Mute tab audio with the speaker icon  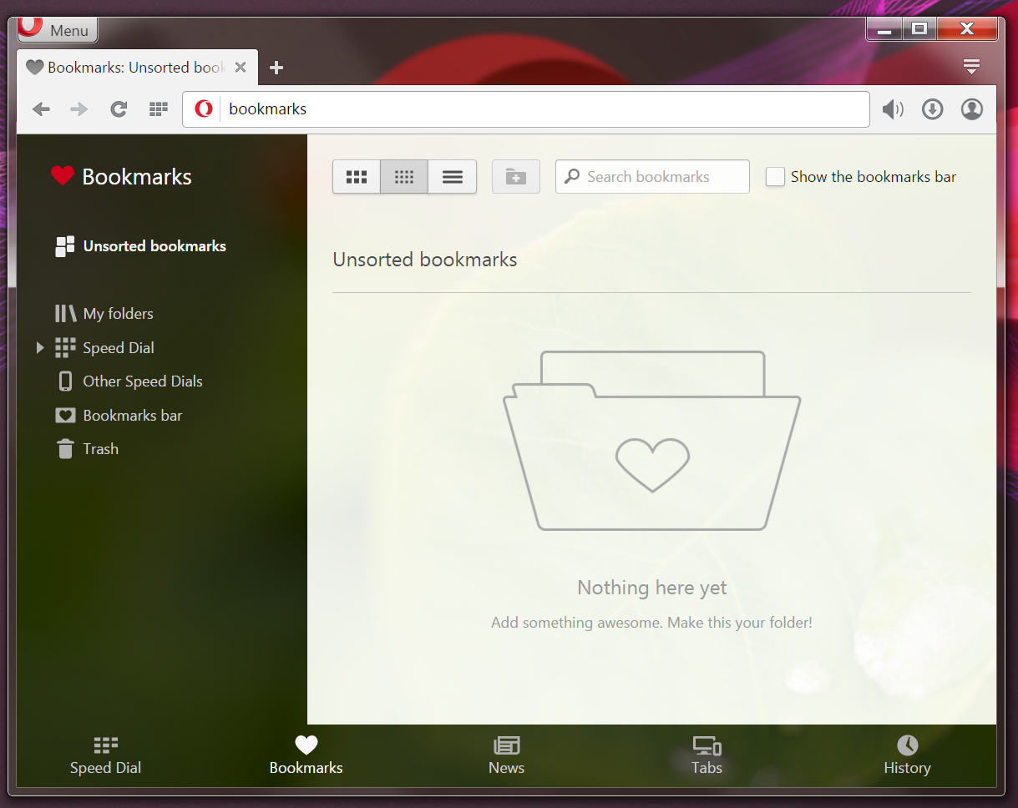(x=893, y=109)
